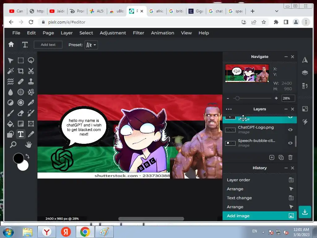Select the Blur droplet tool
This screenshot has width=317, height=238.
[11, 92]
